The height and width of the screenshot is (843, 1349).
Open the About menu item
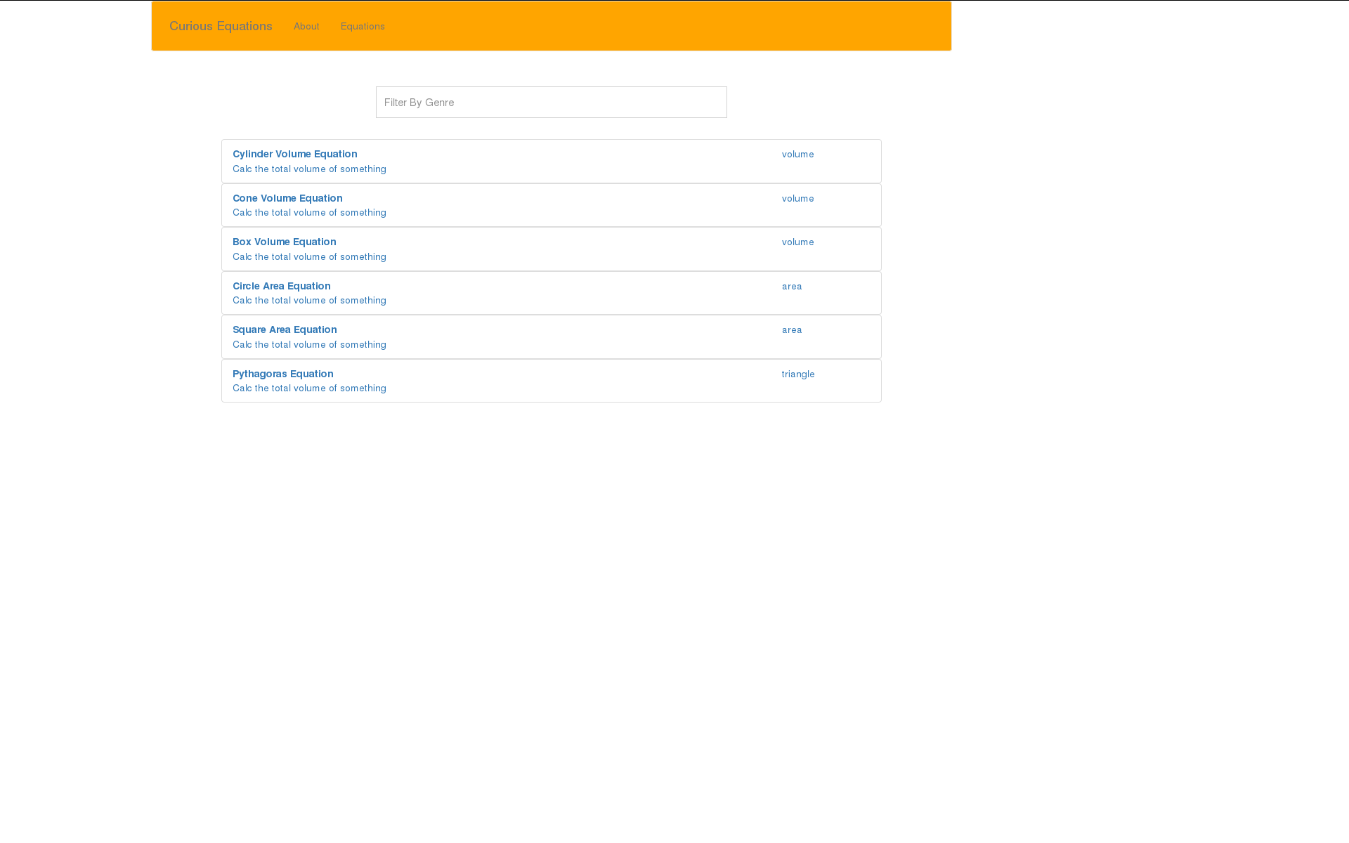point(306,26)
